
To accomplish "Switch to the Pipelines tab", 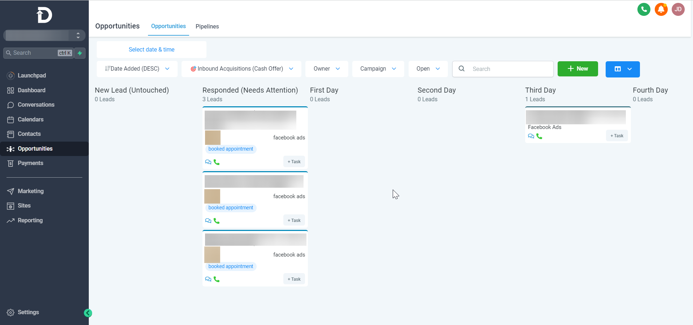I will [x=207, y=27].
